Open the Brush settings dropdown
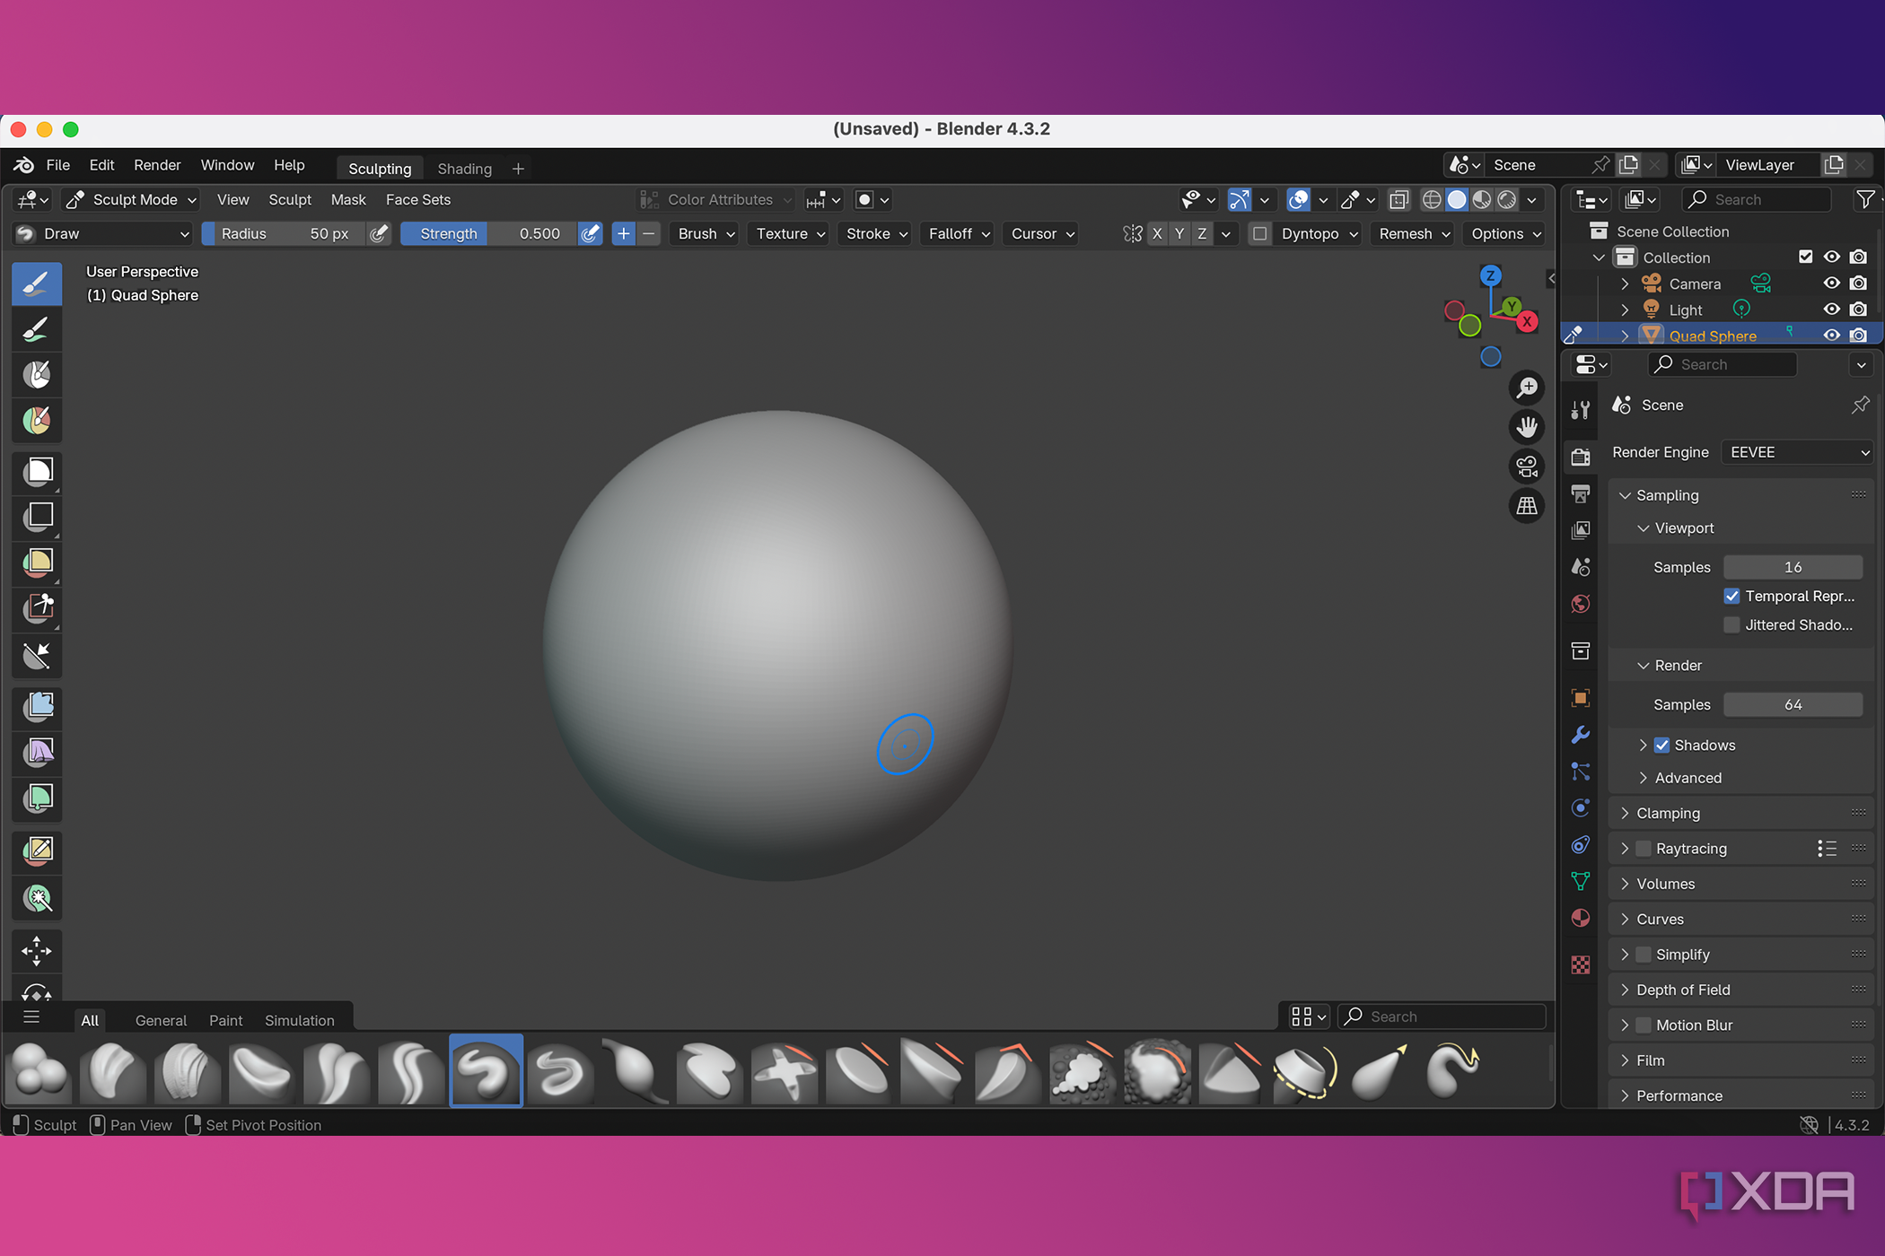This screenshot has width=1885, height=1256. [x=706, y=234]
